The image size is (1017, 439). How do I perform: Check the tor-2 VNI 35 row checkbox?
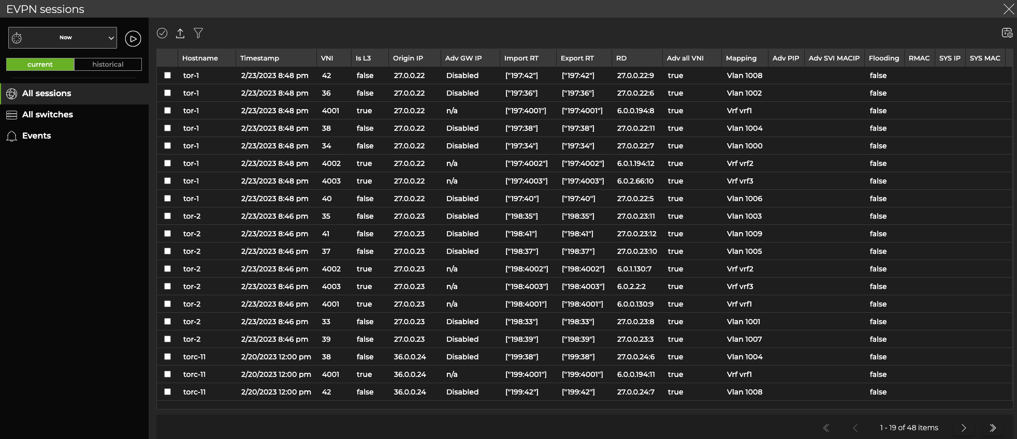pyautogui.click(x=167, y=216)
